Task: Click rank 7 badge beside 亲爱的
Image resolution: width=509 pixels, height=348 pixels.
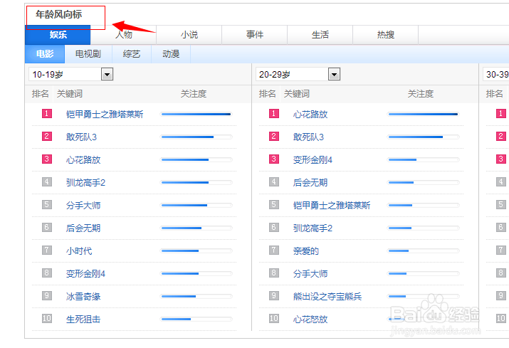Action: pyautogui.click(x=273, y=250)
